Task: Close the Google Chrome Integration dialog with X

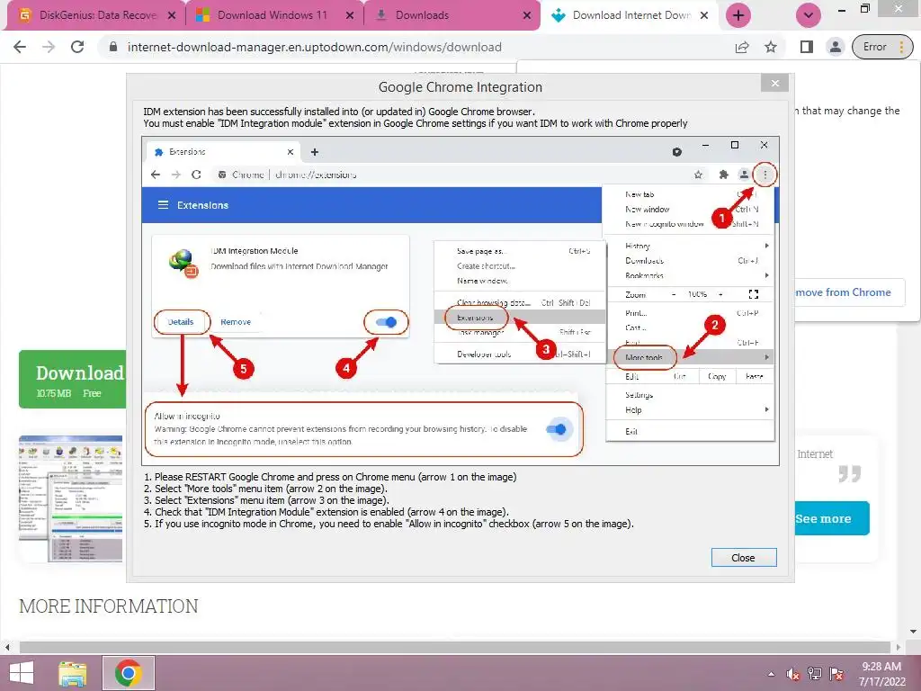Action: [774, 83]
